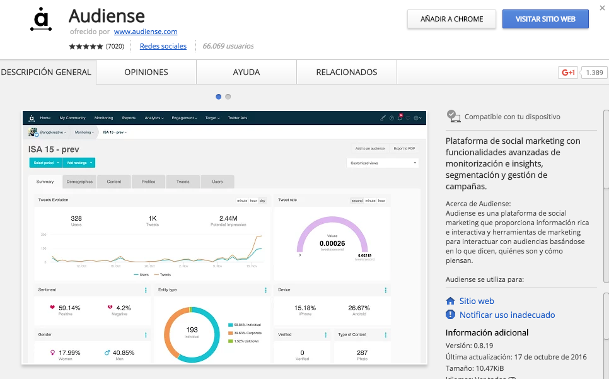
Task: Switch to the OPINIONES tab
Action: click(x=146, y=72)
